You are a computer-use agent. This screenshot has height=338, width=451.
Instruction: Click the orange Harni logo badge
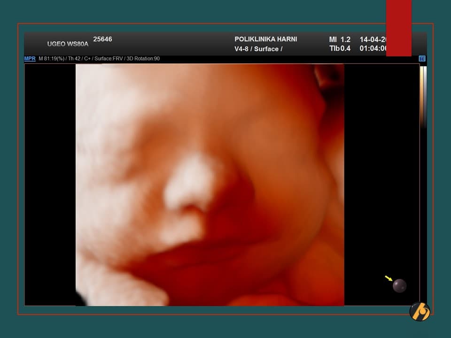[420, 312]
